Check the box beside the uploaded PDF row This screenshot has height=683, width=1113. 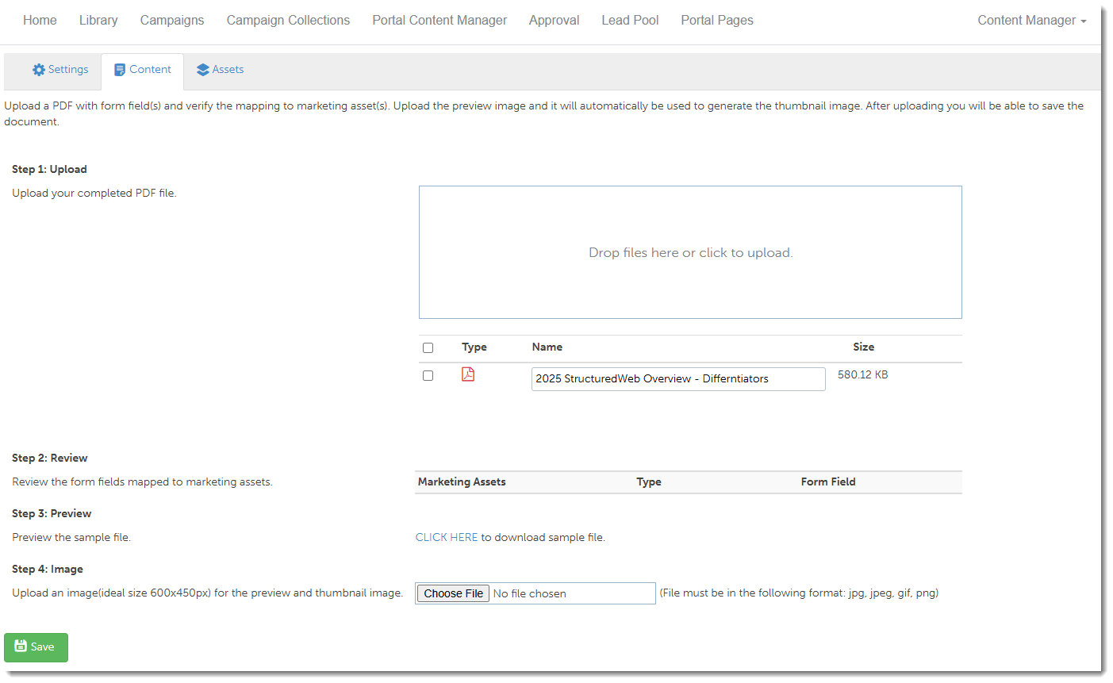coord(428,375)
